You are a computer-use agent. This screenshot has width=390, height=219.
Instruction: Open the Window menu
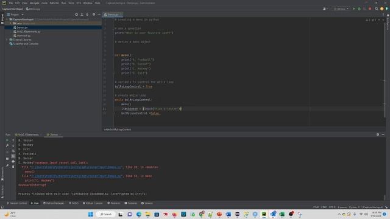point(88,3)
